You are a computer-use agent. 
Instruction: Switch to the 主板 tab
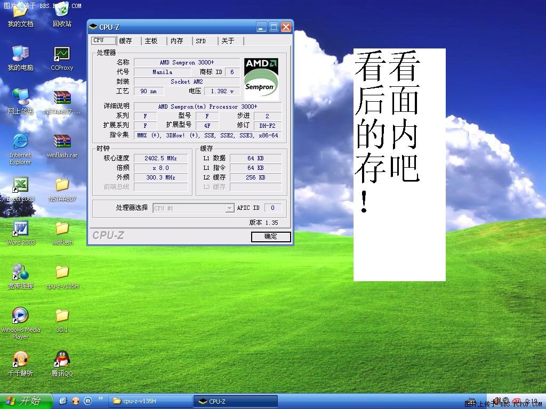154,41
